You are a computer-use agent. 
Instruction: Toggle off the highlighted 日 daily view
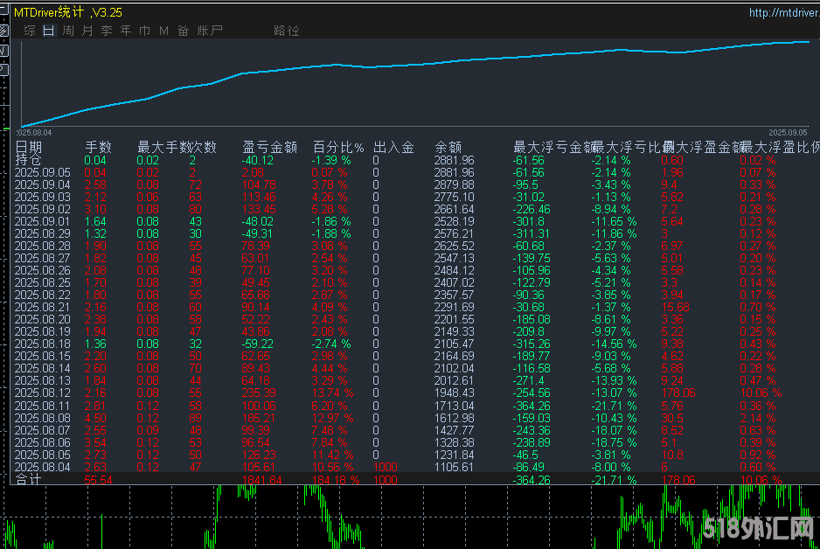coord(48,30)
